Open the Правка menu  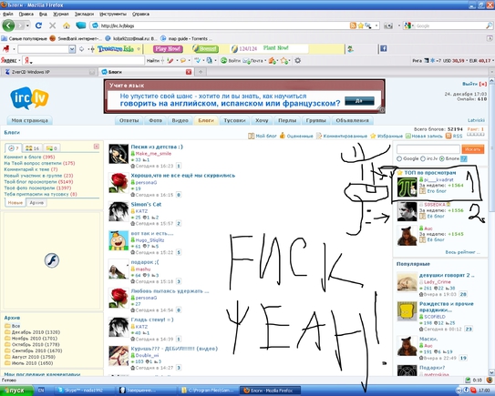[26, 15]
